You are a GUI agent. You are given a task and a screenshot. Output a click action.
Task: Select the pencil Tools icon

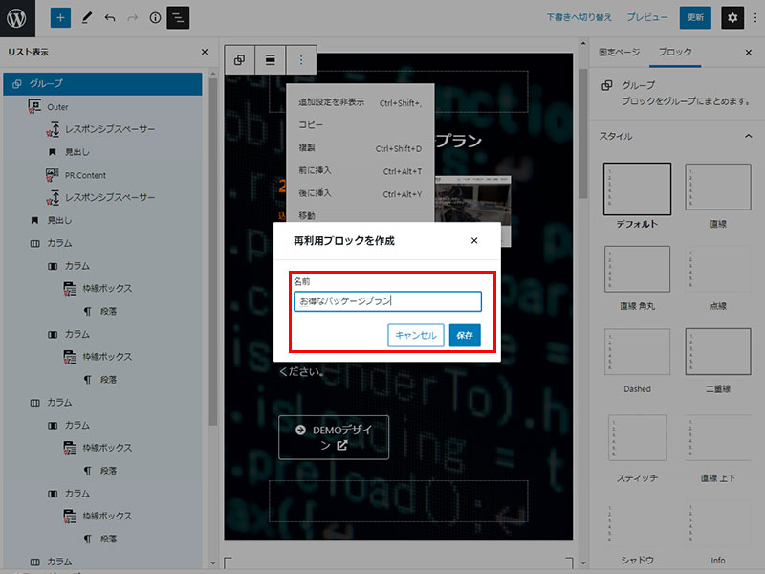tap(86, 17)
